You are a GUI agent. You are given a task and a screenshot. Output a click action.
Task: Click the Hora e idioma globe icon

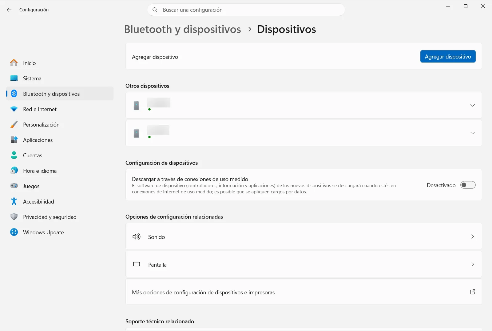point(14,171)
